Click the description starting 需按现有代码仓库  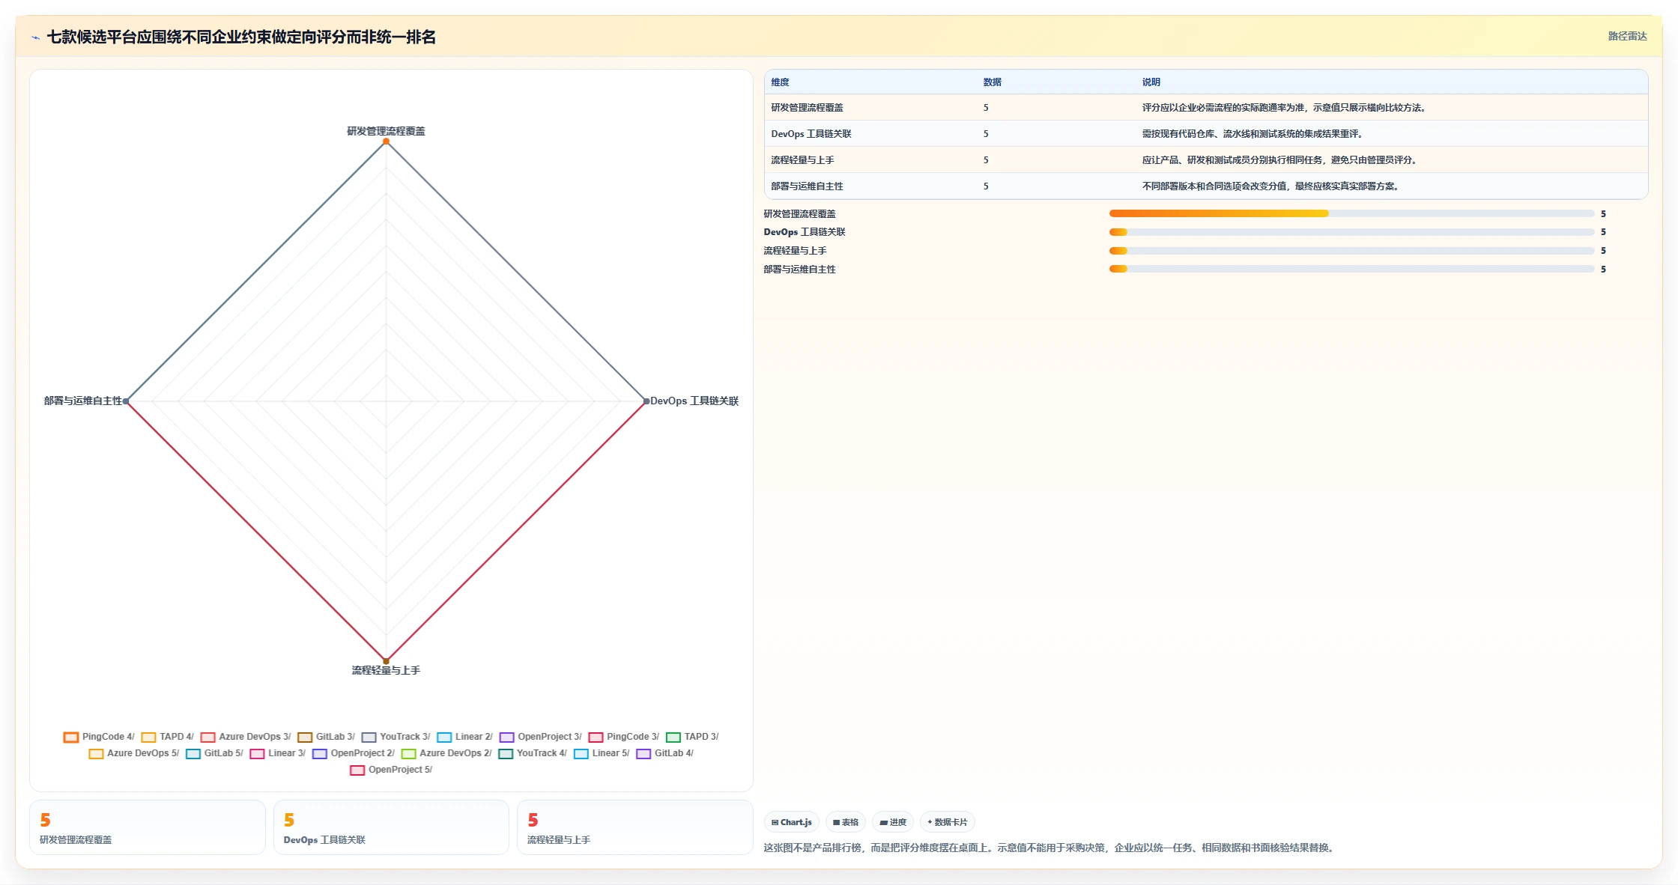[x=1254, y=134]
